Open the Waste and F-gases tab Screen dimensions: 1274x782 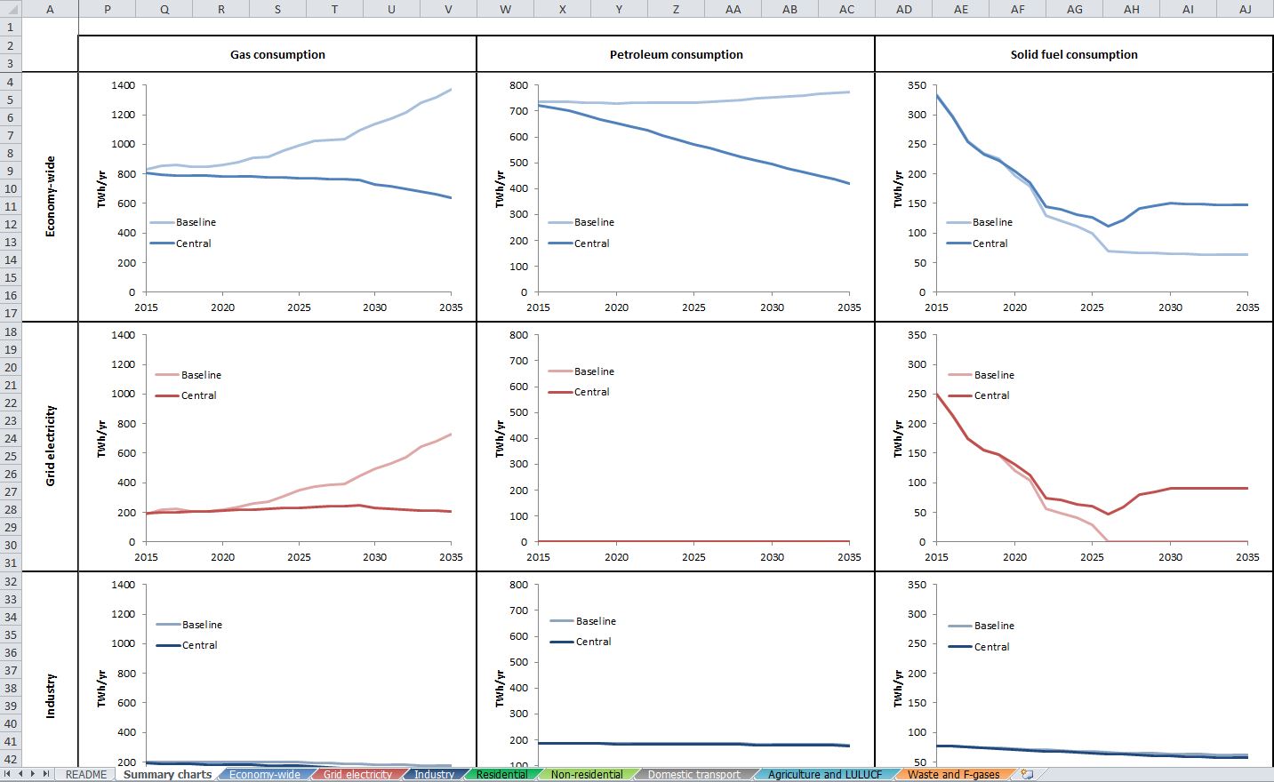(953, 774)
